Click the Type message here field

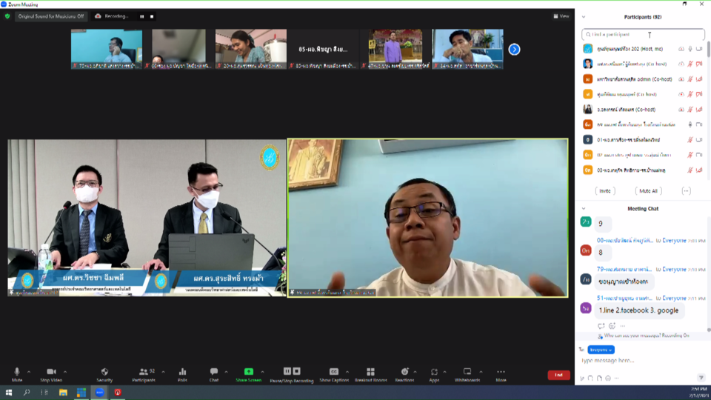point(643,361)
